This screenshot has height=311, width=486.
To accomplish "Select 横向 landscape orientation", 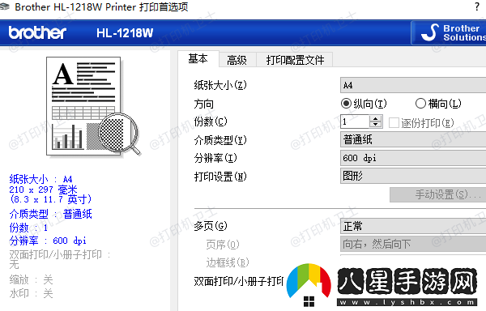I will pyautogui.click(x=420, y=104).
